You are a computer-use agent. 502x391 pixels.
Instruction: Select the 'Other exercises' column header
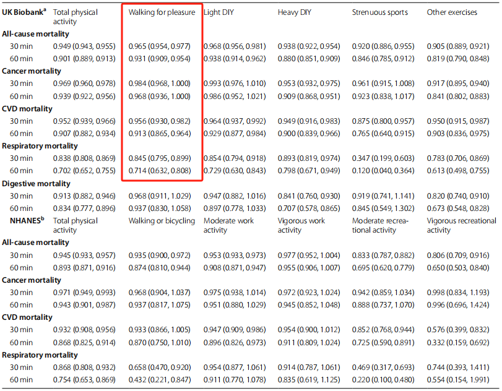[452, 12]
